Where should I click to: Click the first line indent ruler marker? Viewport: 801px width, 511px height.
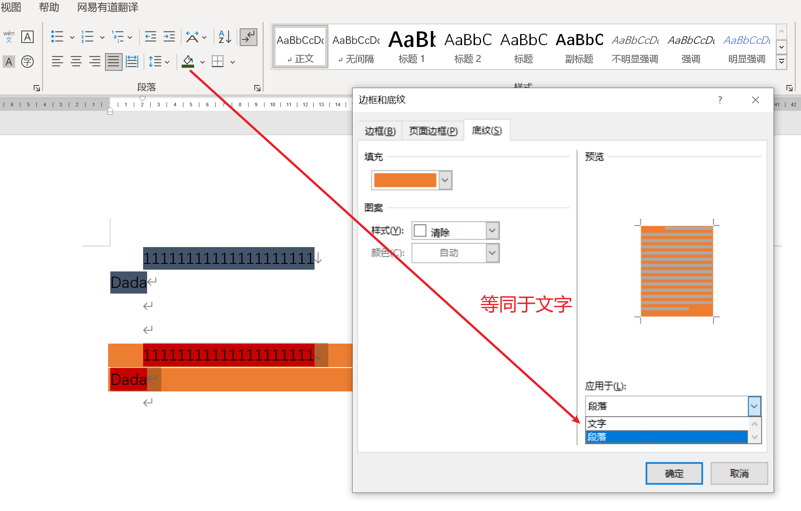tap(142, 99)
